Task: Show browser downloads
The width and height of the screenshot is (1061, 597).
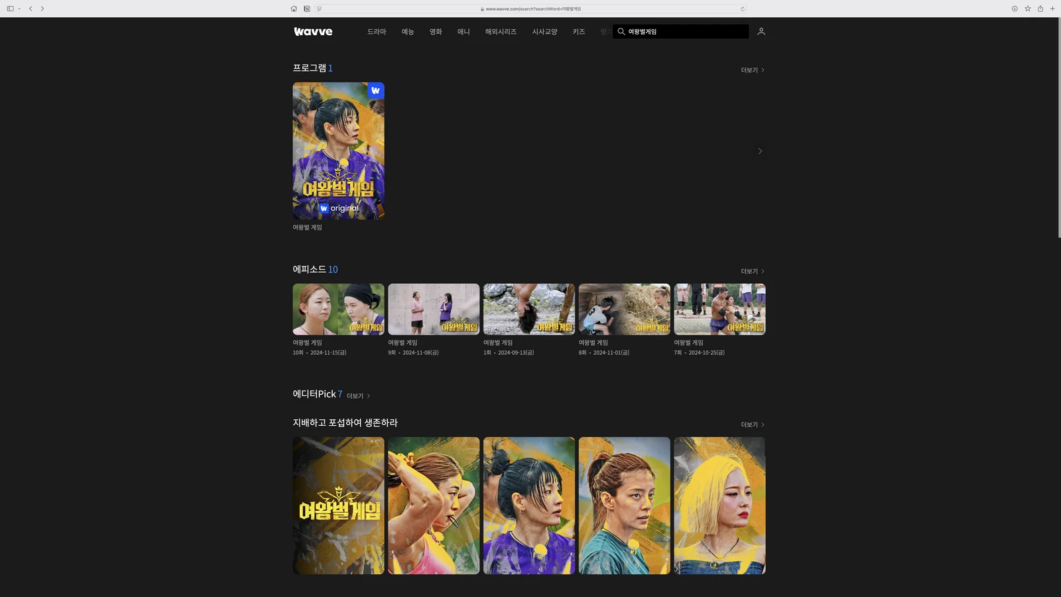Action: (x=1015, y=9)
